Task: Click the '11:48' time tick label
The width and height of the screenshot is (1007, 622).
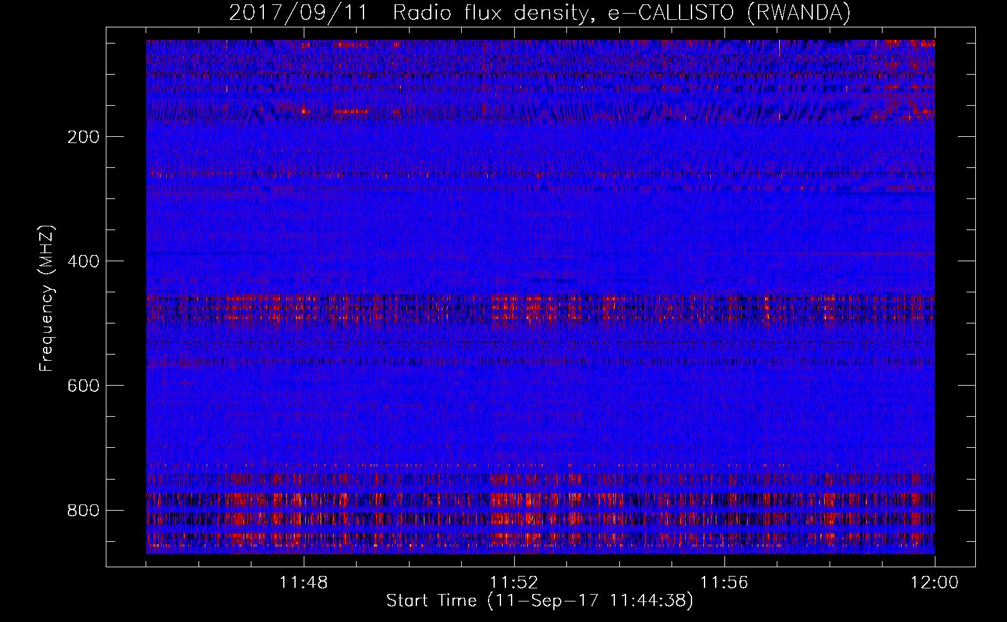Action: pyautogui.click(x=304, y=583)
